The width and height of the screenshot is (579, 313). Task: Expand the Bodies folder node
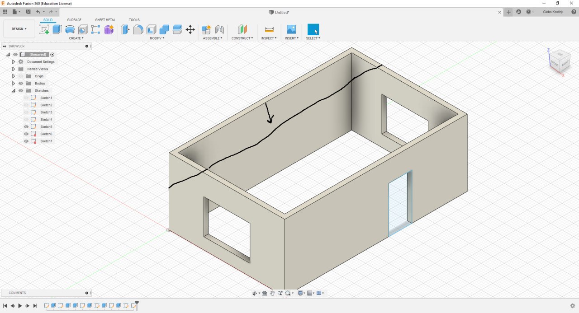(x=14, y=83)
